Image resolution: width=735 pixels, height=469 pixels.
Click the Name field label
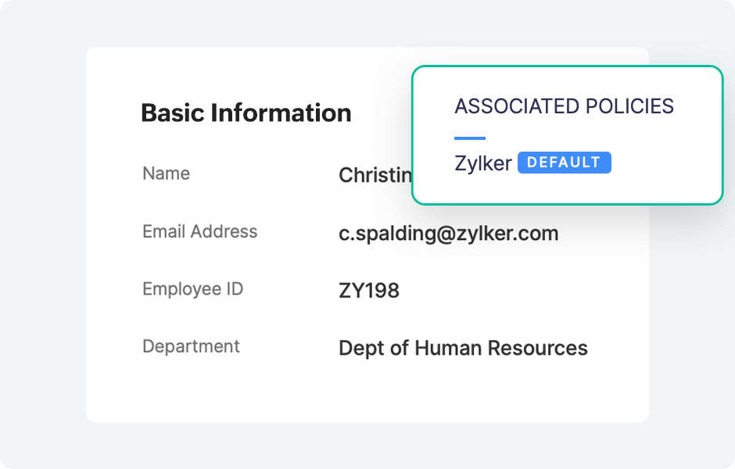point(166,174)
